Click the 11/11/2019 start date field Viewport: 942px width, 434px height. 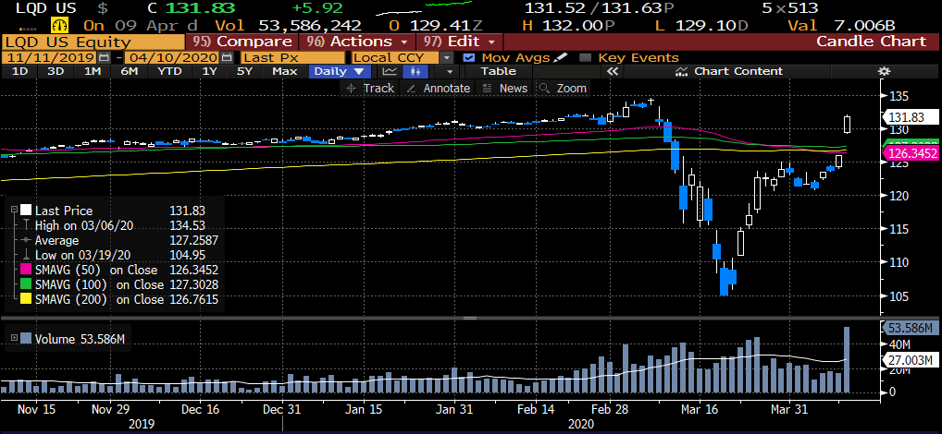pyautogui.click(x=49, y=57)
